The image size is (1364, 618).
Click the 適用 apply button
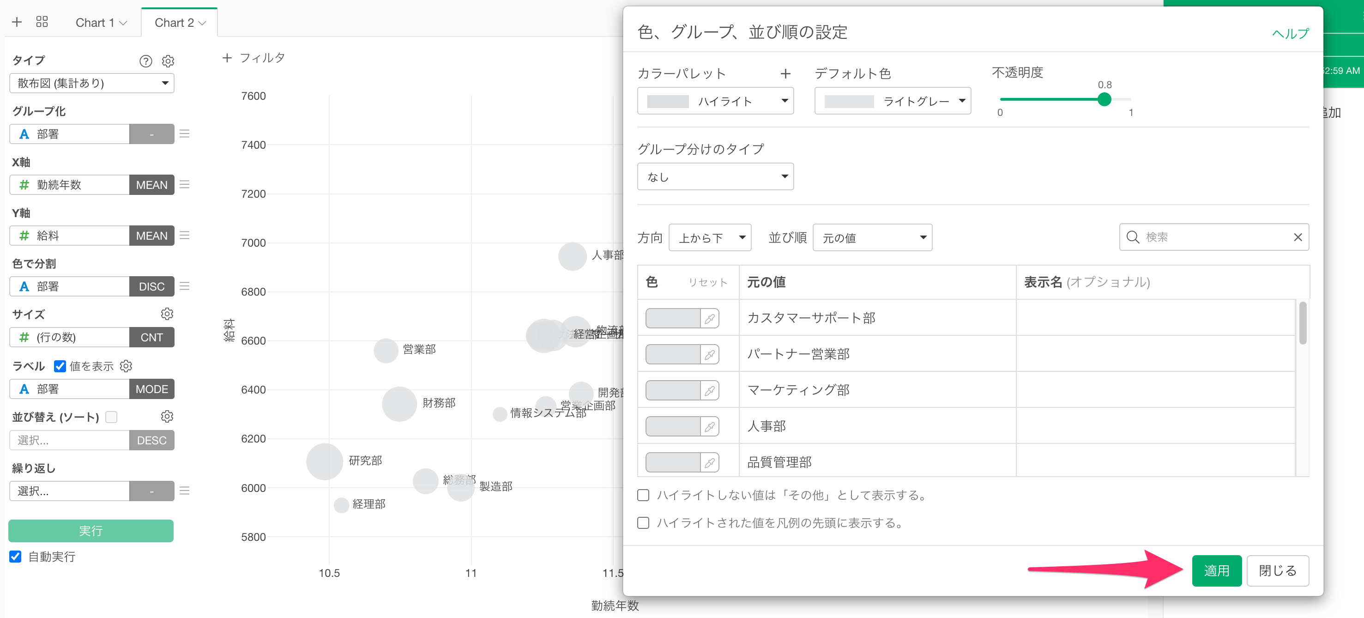tap(1216, 570)
